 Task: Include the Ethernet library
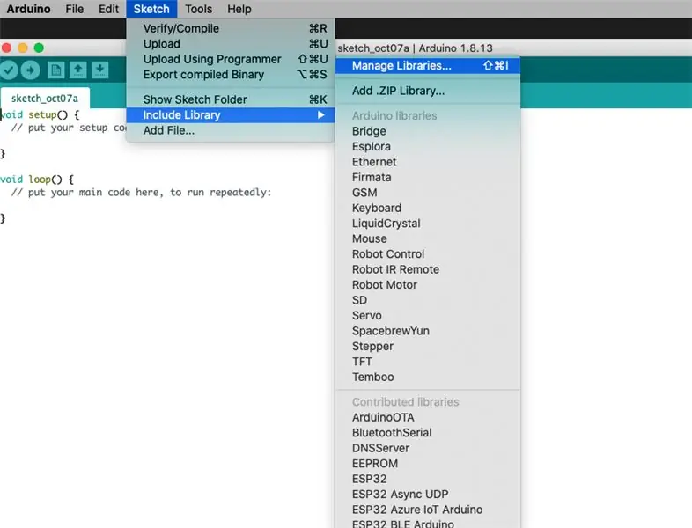point(428,162)
